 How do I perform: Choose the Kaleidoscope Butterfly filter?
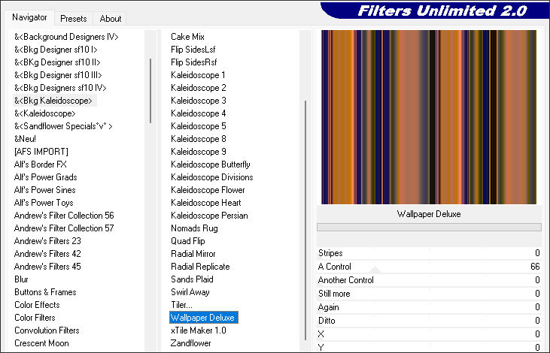210,164
